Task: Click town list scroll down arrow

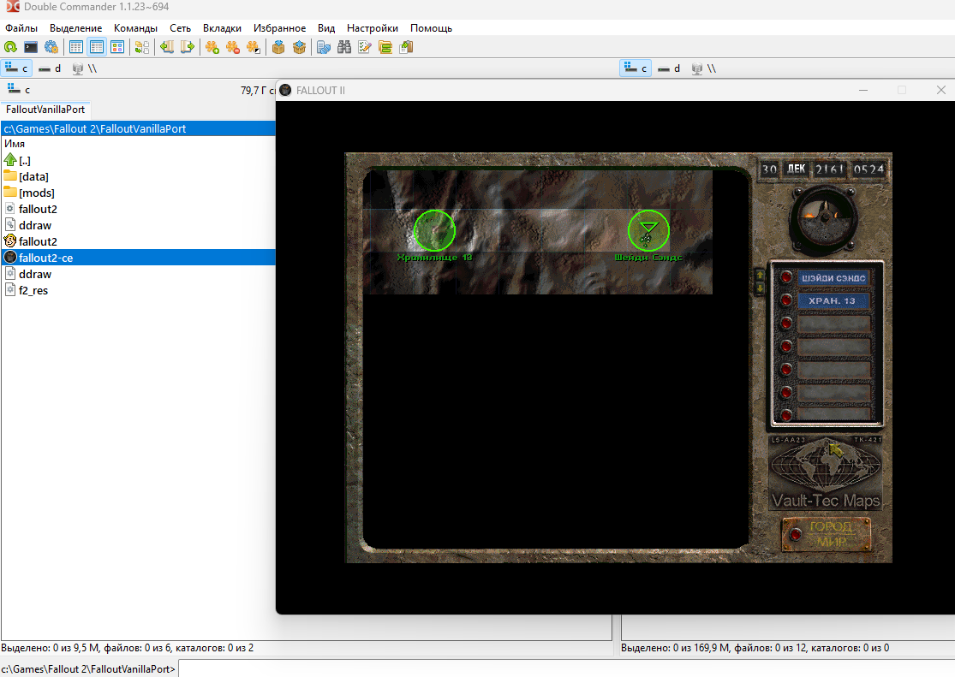Action: click(760, 288)
